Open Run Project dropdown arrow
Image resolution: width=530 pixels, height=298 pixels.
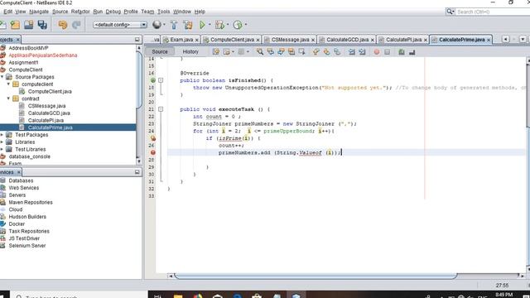(x=210, y=25)
